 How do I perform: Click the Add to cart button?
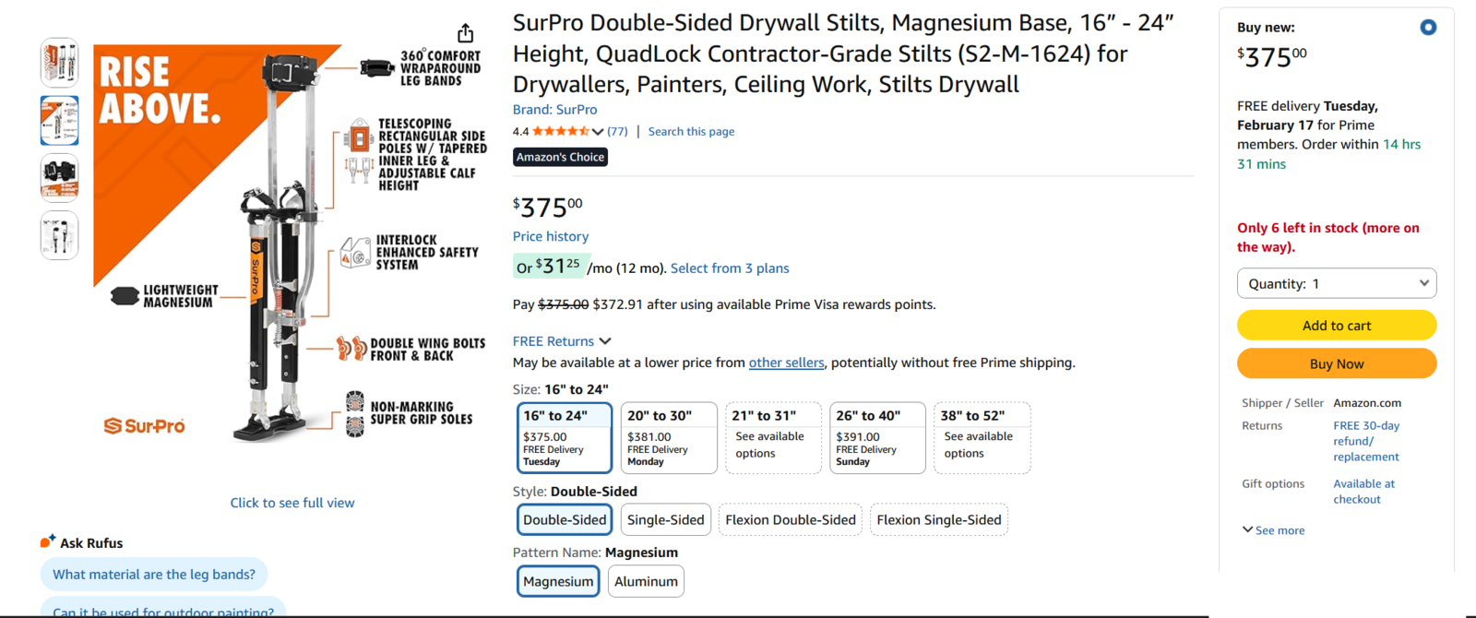1337,326
